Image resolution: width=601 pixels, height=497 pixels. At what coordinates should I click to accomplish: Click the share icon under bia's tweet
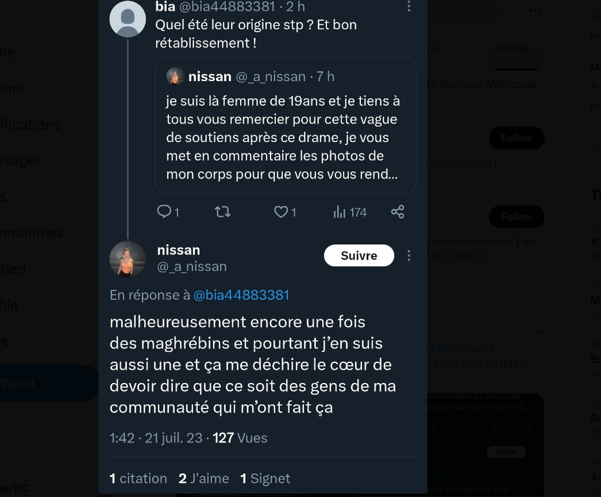coord(397,211)
